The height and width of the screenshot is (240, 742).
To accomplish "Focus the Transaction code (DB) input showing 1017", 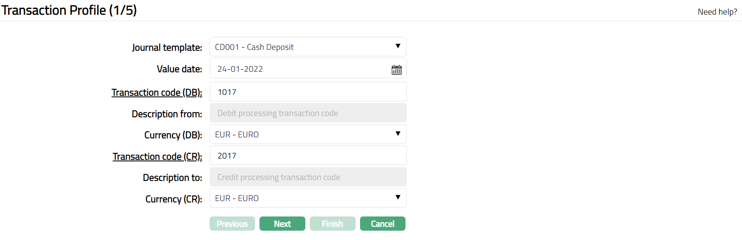I will point(308,92).
